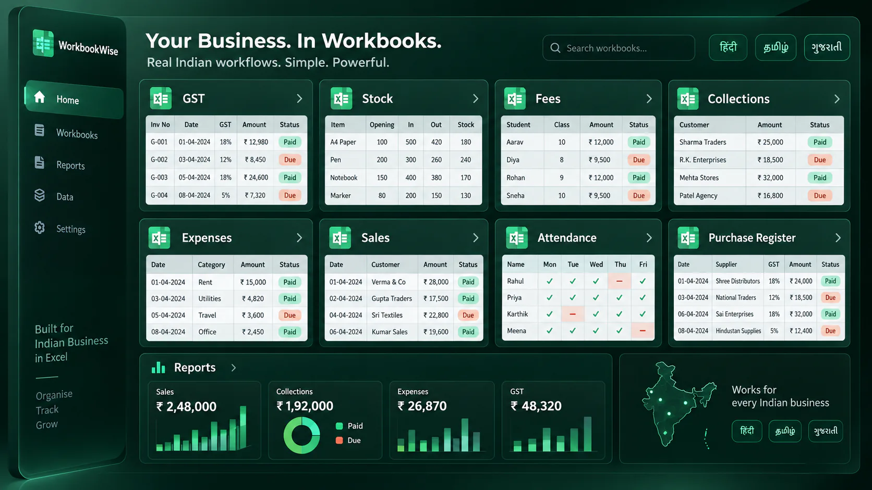Screen dimensions: 872x490
Task: Click Tamil button below India map text
Action: (785, 431)
